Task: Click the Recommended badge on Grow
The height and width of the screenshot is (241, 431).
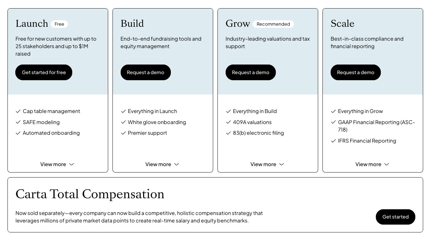Action: [273, 24]
